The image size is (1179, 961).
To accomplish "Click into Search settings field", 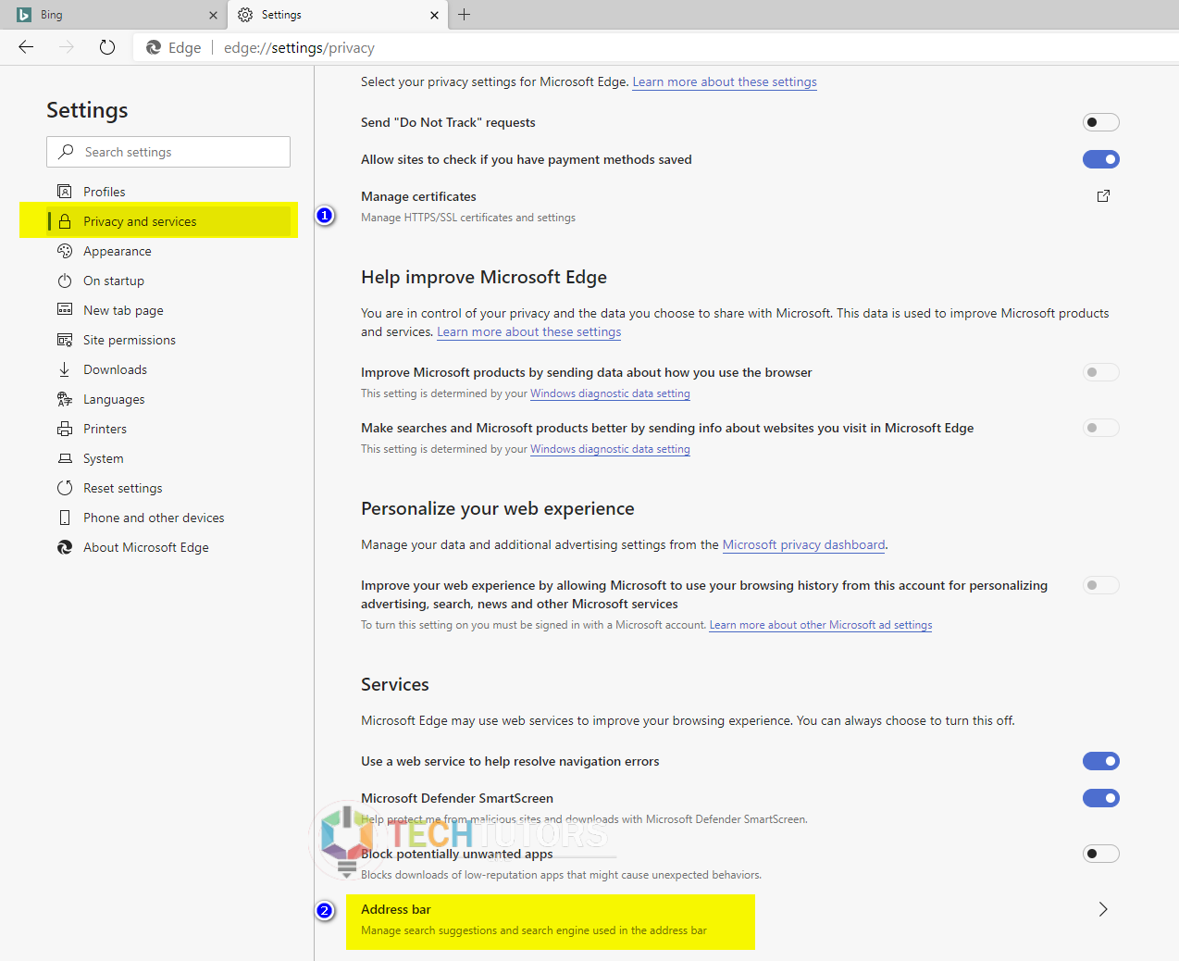I will point(168,152).
